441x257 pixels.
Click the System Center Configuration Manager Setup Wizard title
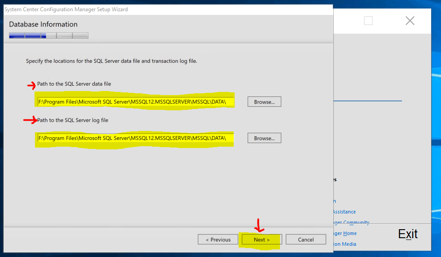pos(66,9)
